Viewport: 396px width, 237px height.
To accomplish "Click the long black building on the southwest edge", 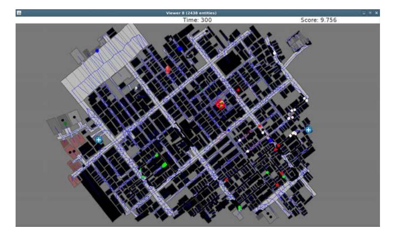I will 101,195.
